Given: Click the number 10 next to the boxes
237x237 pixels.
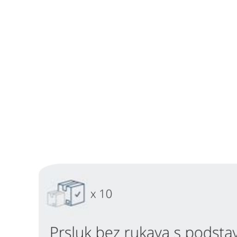Looking at the screenshot, I should pyautogui.click(x=106, y=194).
